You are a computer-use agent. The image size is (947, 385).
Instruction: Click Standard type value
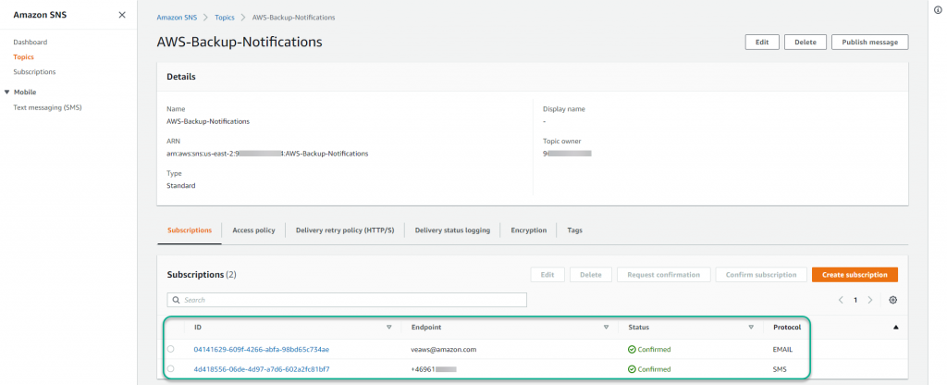tap(181, 185)
